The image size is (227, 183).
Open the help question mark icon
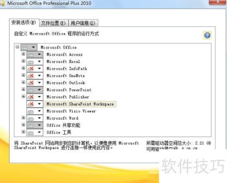click(x=207, y=36)
